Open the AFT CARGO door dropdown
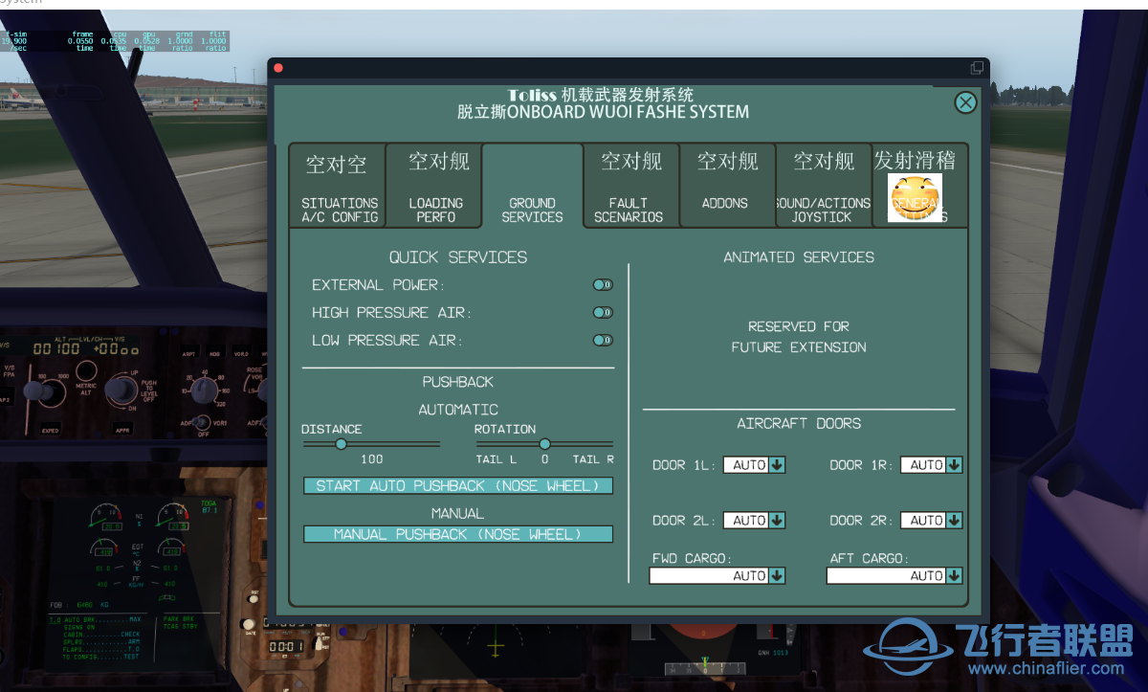1148x692 pixels. click(x=894, y=576)
